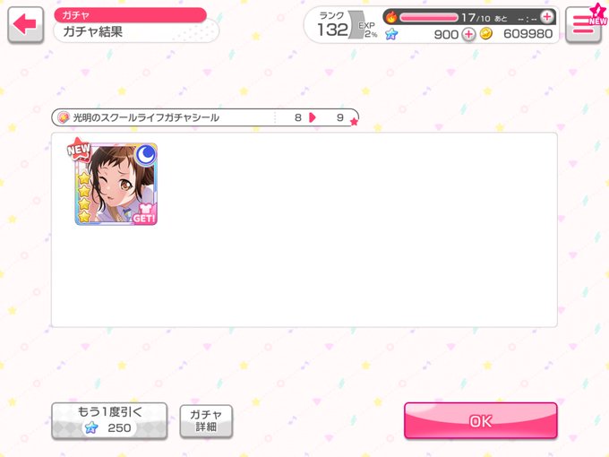Tap the pink back arrow button
Viewport: 609px width, 457px height.
(25, 24)
